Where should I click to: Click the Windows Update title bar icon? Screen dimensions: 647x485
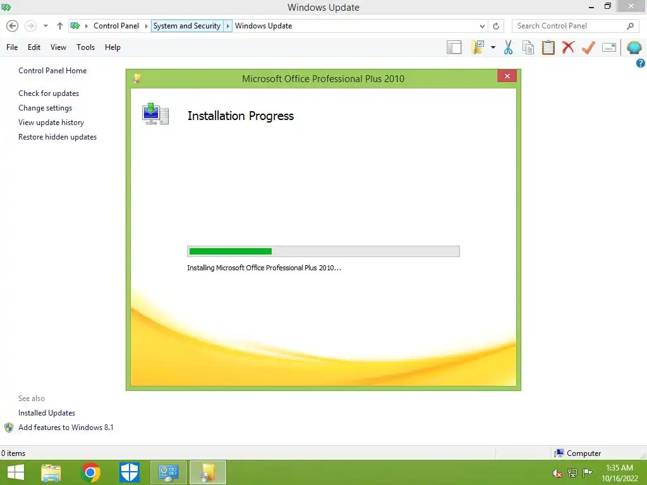pyautogui.click(x=6, y=7)
